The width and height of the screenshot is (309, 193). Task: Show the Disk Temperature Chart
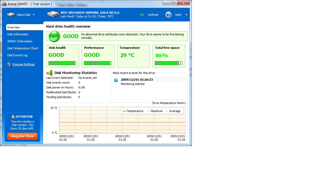click(23, 48)
